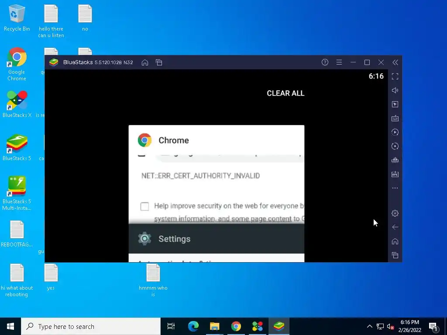The width and height of the screenshot is (447, 335).
Task: Open Chrome from the taskbar
Action: point(236,326)
